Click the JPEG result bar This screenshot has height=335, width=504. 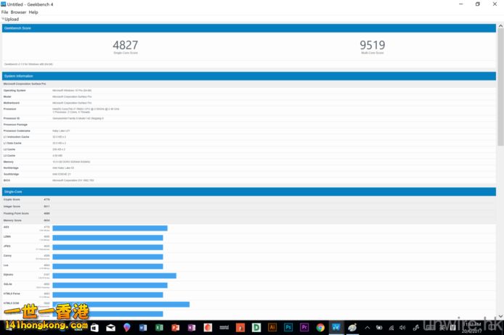click(x=107, y=247)
